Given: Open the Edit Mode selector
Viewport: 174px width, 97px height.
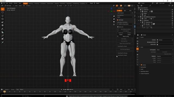Looking at the screenshot, I should [x=9, y=6].
